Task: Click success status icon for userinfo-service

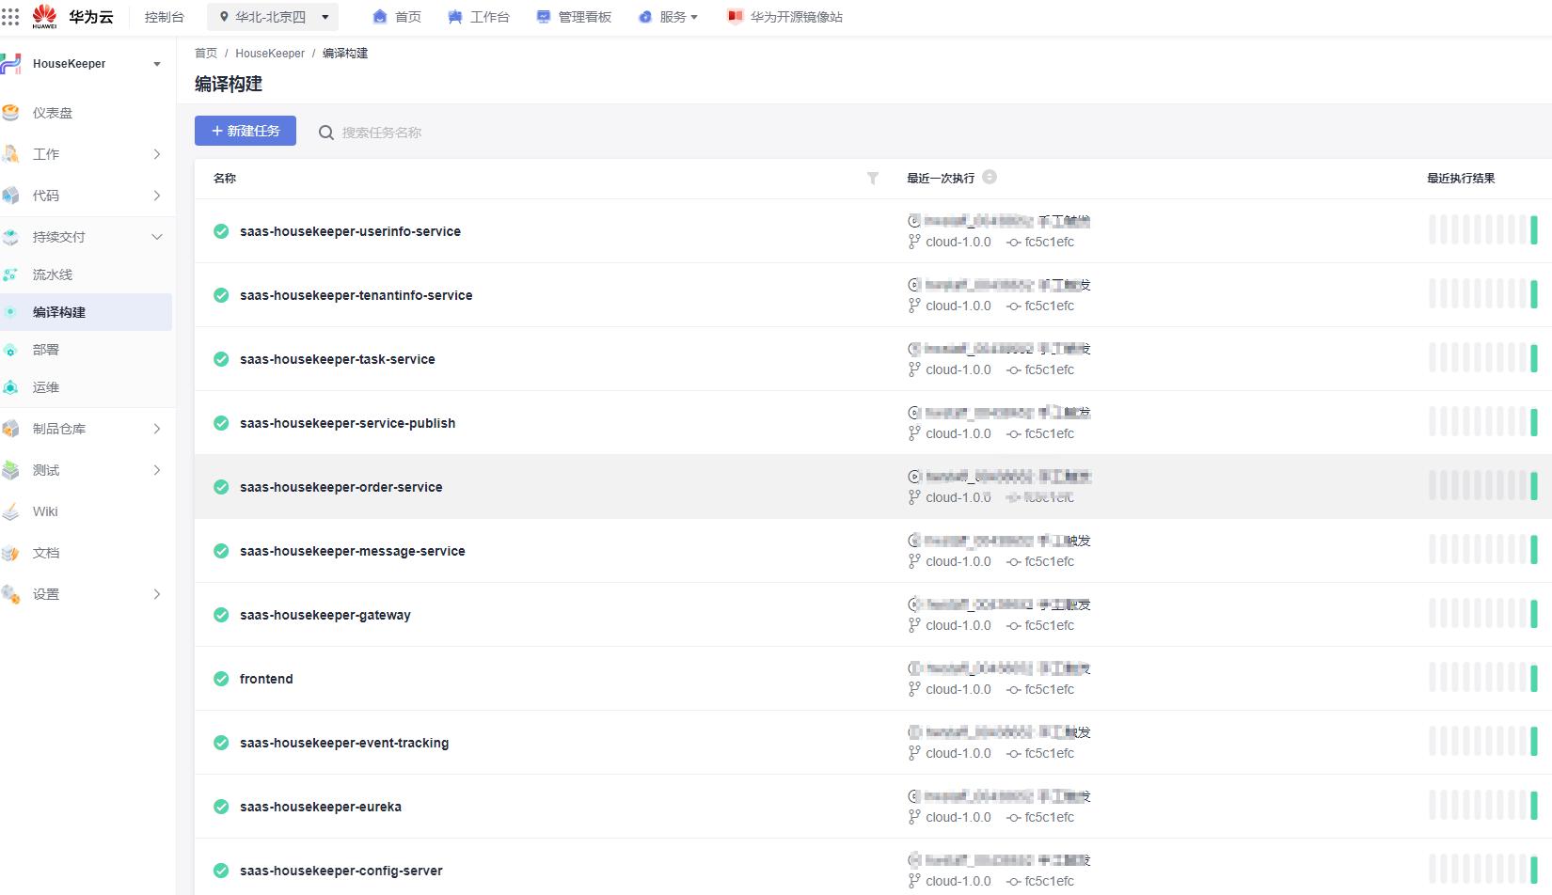Action: [x=221, y=231]
